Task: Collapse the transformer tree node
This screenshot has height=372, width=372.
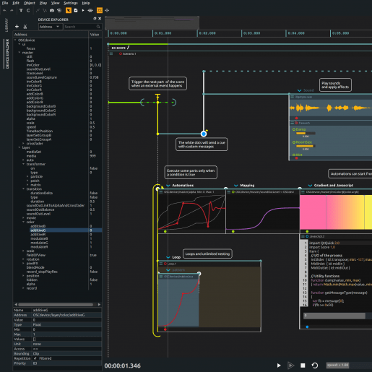Action: coord(23,164)
